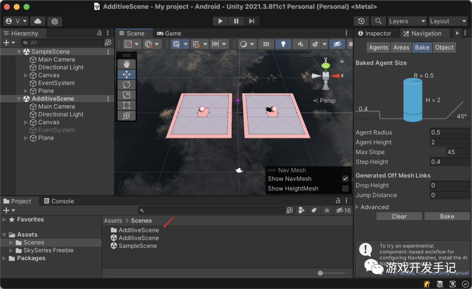Open the undo history icon
Image resolution: width=472 pixels, height=289 pixels.
(361, 21)
